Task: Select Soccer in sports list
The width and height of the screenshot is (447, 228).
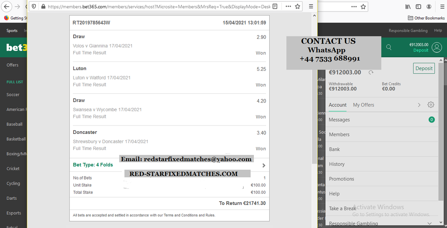Action: tap(13, 95)
